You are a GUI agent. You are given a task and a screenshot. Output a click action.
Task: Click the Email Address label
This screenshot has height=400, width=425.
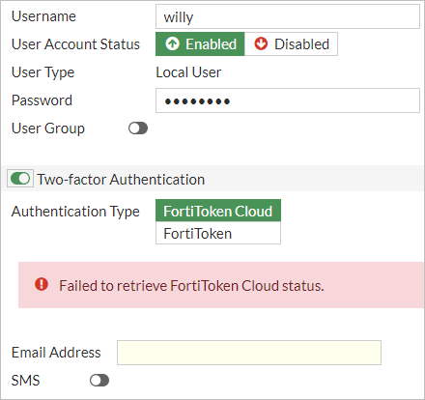tap(56, 353)
